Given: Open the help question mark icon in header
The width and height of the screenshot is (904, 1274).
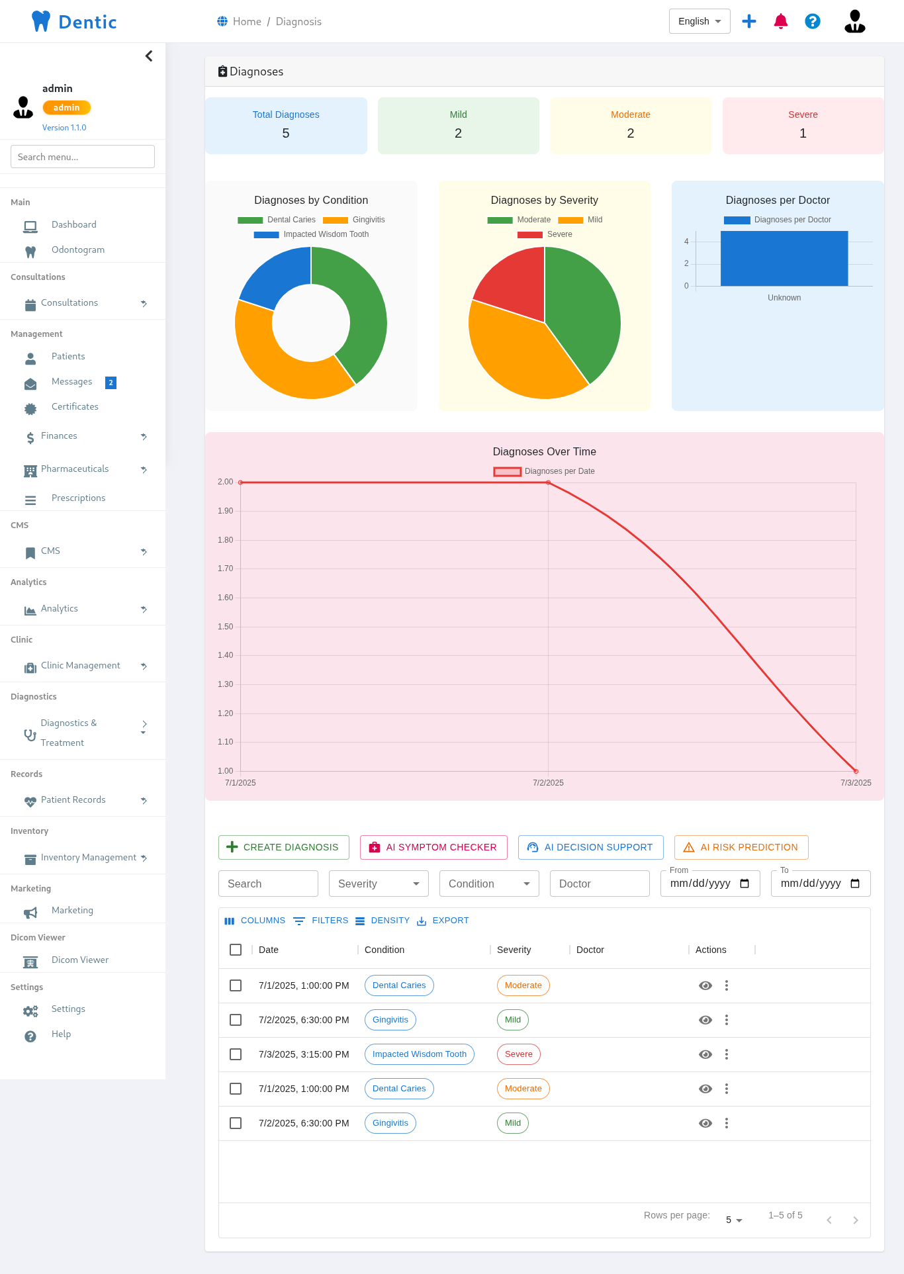Looking at the screenshot, I should pyautogui.click(x=813, y=21).
